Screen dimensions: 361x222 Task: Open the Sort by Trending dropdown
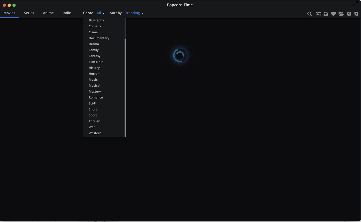coord(134,13)
